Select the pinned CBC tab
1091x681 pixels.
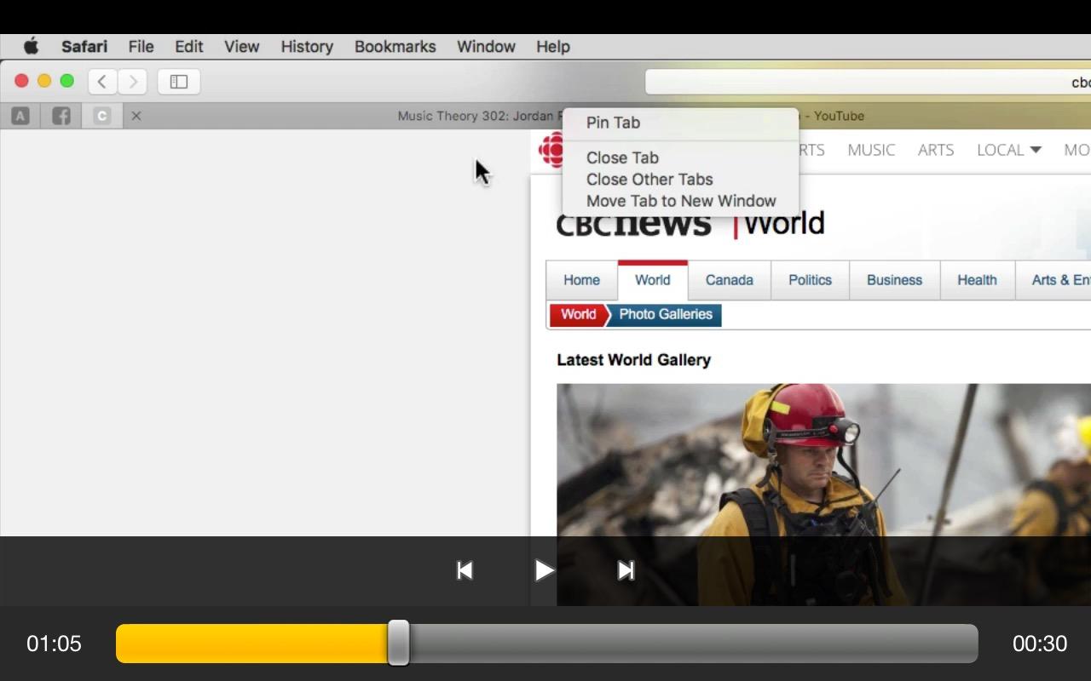102,116
